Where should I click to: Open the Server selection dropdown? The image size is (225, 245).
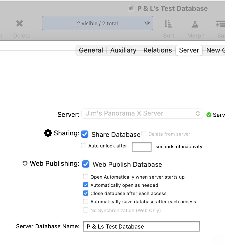coord(142,113)
